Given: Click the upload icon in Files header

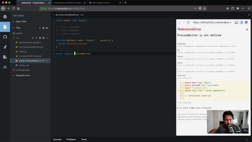Looking at the screenshot, I should point(40,28).
